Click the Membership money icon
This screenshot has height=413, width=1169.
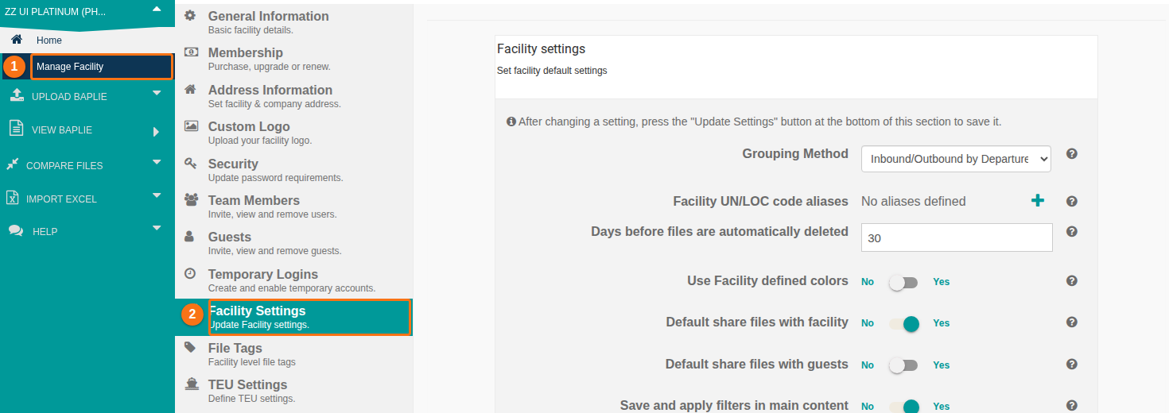191,52
